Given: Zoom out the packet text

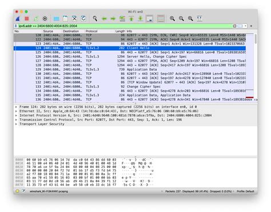Looking at the screenshot, I should pyautogui.click(x=181, y=18).
